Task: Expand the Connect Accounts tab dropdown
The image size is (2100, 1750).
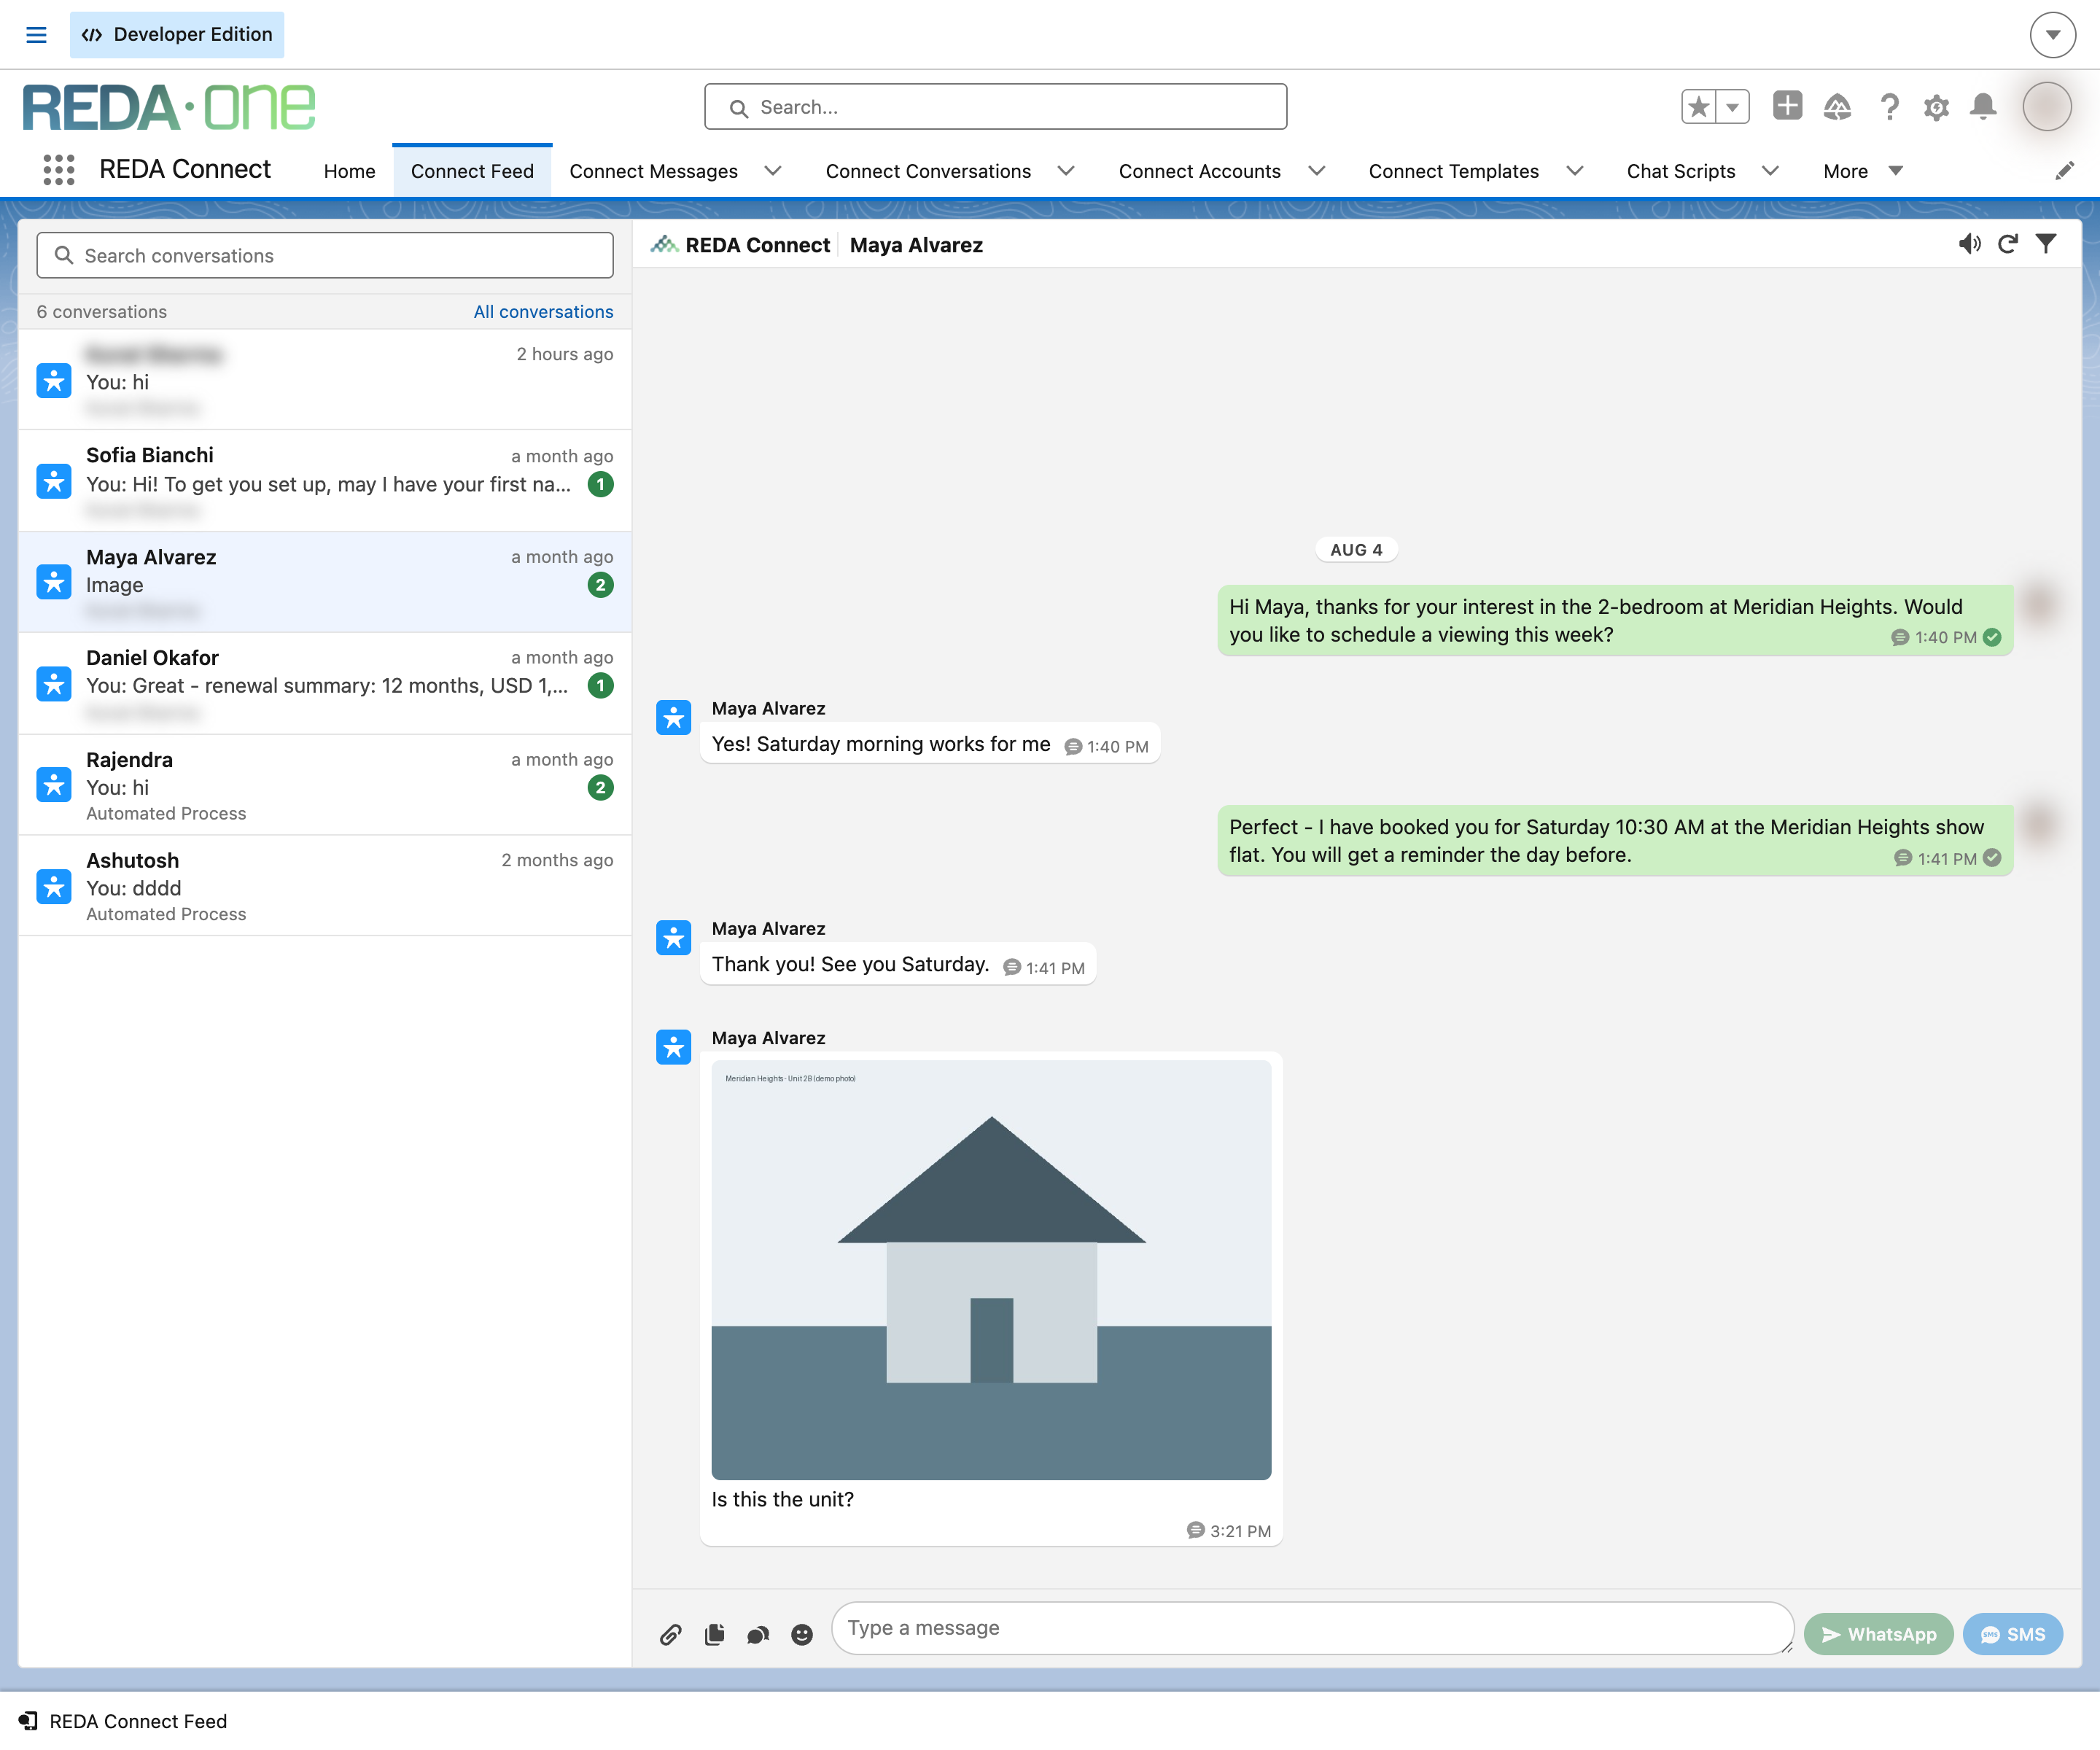Action: tap(1316, 171)
